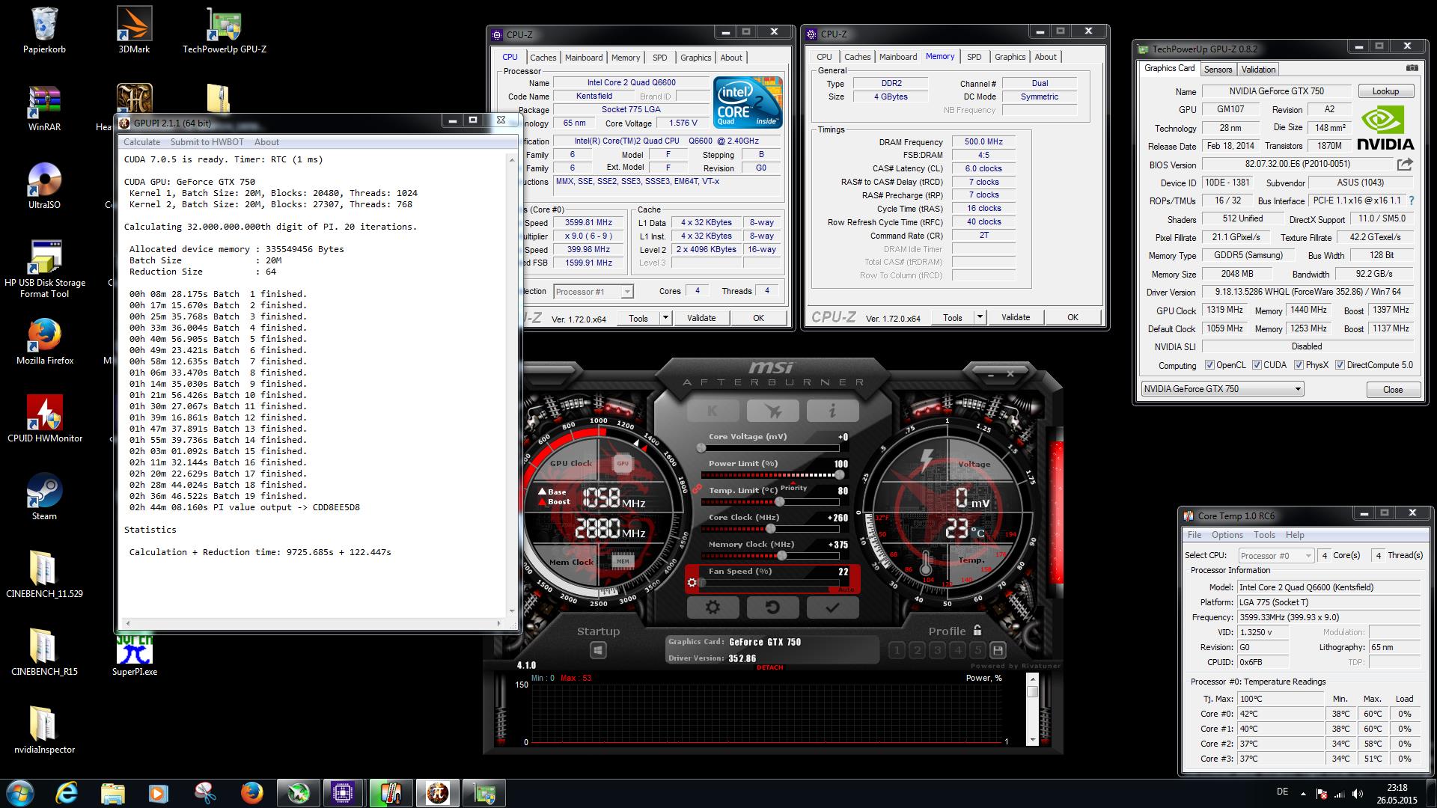
Task: Open UltraISO desktop icon
Action: click(x=44, y=186)
